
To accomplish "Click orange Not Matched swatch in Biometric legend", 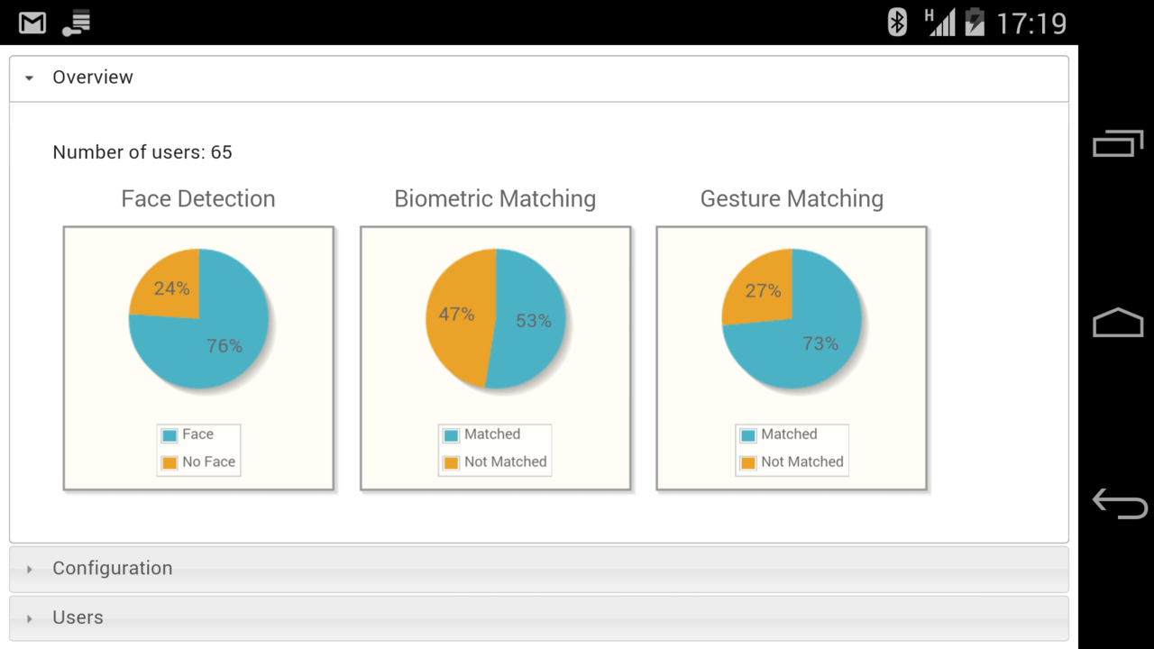I will (452, 462).
